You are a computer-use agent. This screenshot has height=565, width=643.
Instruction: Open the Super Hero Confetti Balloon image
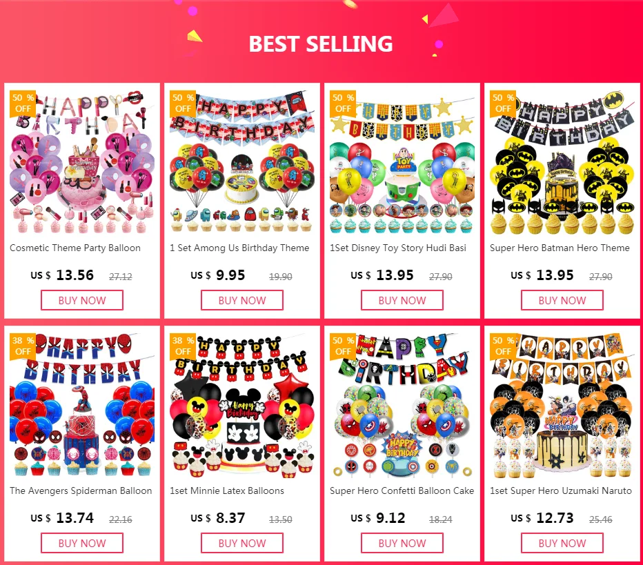pos(402,406)
